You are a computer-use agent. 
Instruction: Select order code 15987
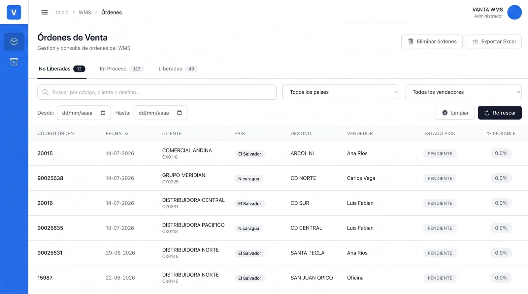(45, 278)
